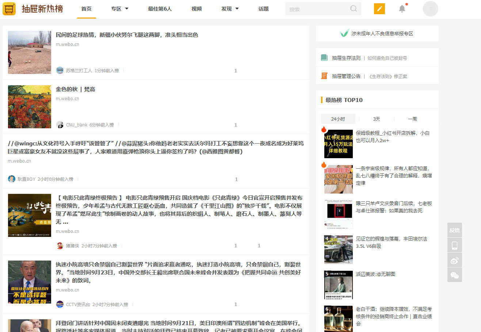The height and width of the screenshot is (332, 481).
Task: Click thumbnail of 丰田埃尔法 hot item
Action: [339, 250]
